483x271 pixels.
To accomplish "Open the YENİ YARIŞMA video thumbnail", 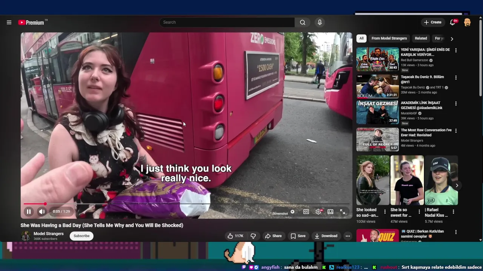I will pos(377,59).
